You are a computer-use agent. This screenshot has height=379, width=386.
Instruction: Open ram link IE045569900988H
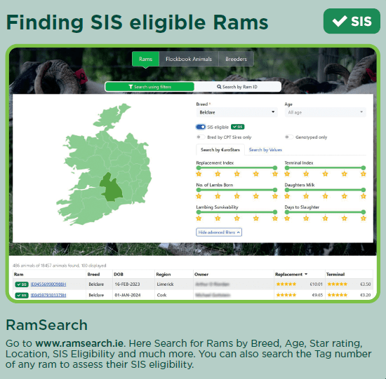click(48, 284)
